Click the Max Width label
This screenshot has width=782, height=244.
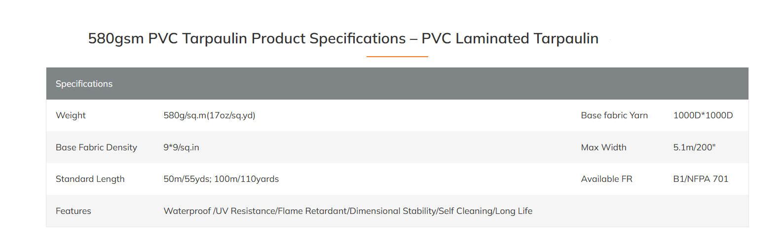[603, 147]
